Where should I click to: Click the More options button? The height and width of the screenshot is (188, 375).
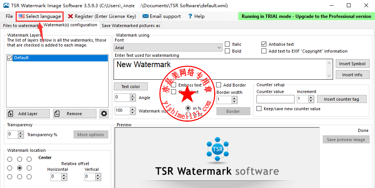tap(91, 135)
